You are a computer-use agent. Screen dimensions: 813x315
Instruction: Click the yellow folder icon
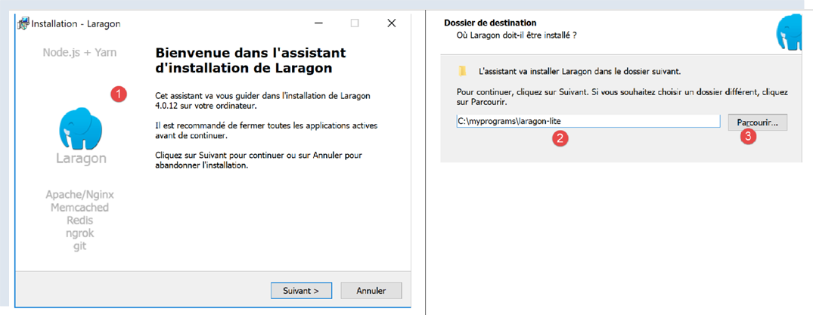[x=462, y=71]
